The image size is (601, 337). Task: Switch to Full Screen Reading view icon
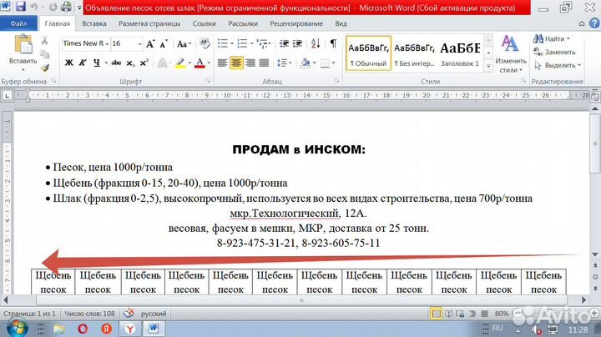(448, 314)
